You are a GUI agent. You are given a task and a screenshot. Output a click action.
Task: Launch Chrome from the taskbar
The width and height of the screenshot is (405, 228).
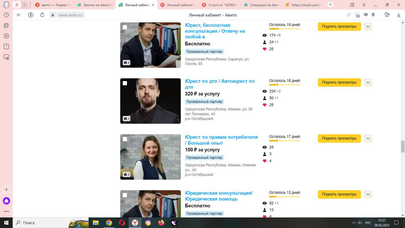coord(109,223)
